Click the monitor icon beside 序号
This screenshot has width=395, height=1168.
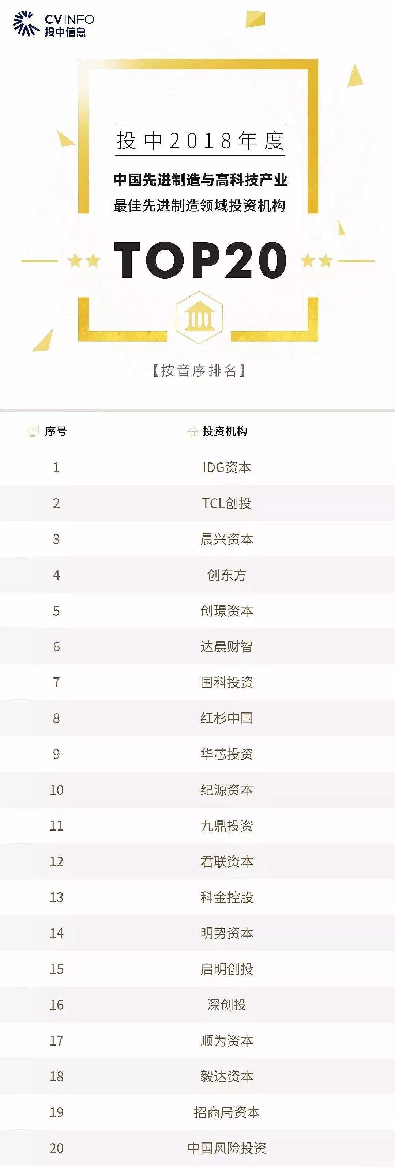[x=33, y=431]
